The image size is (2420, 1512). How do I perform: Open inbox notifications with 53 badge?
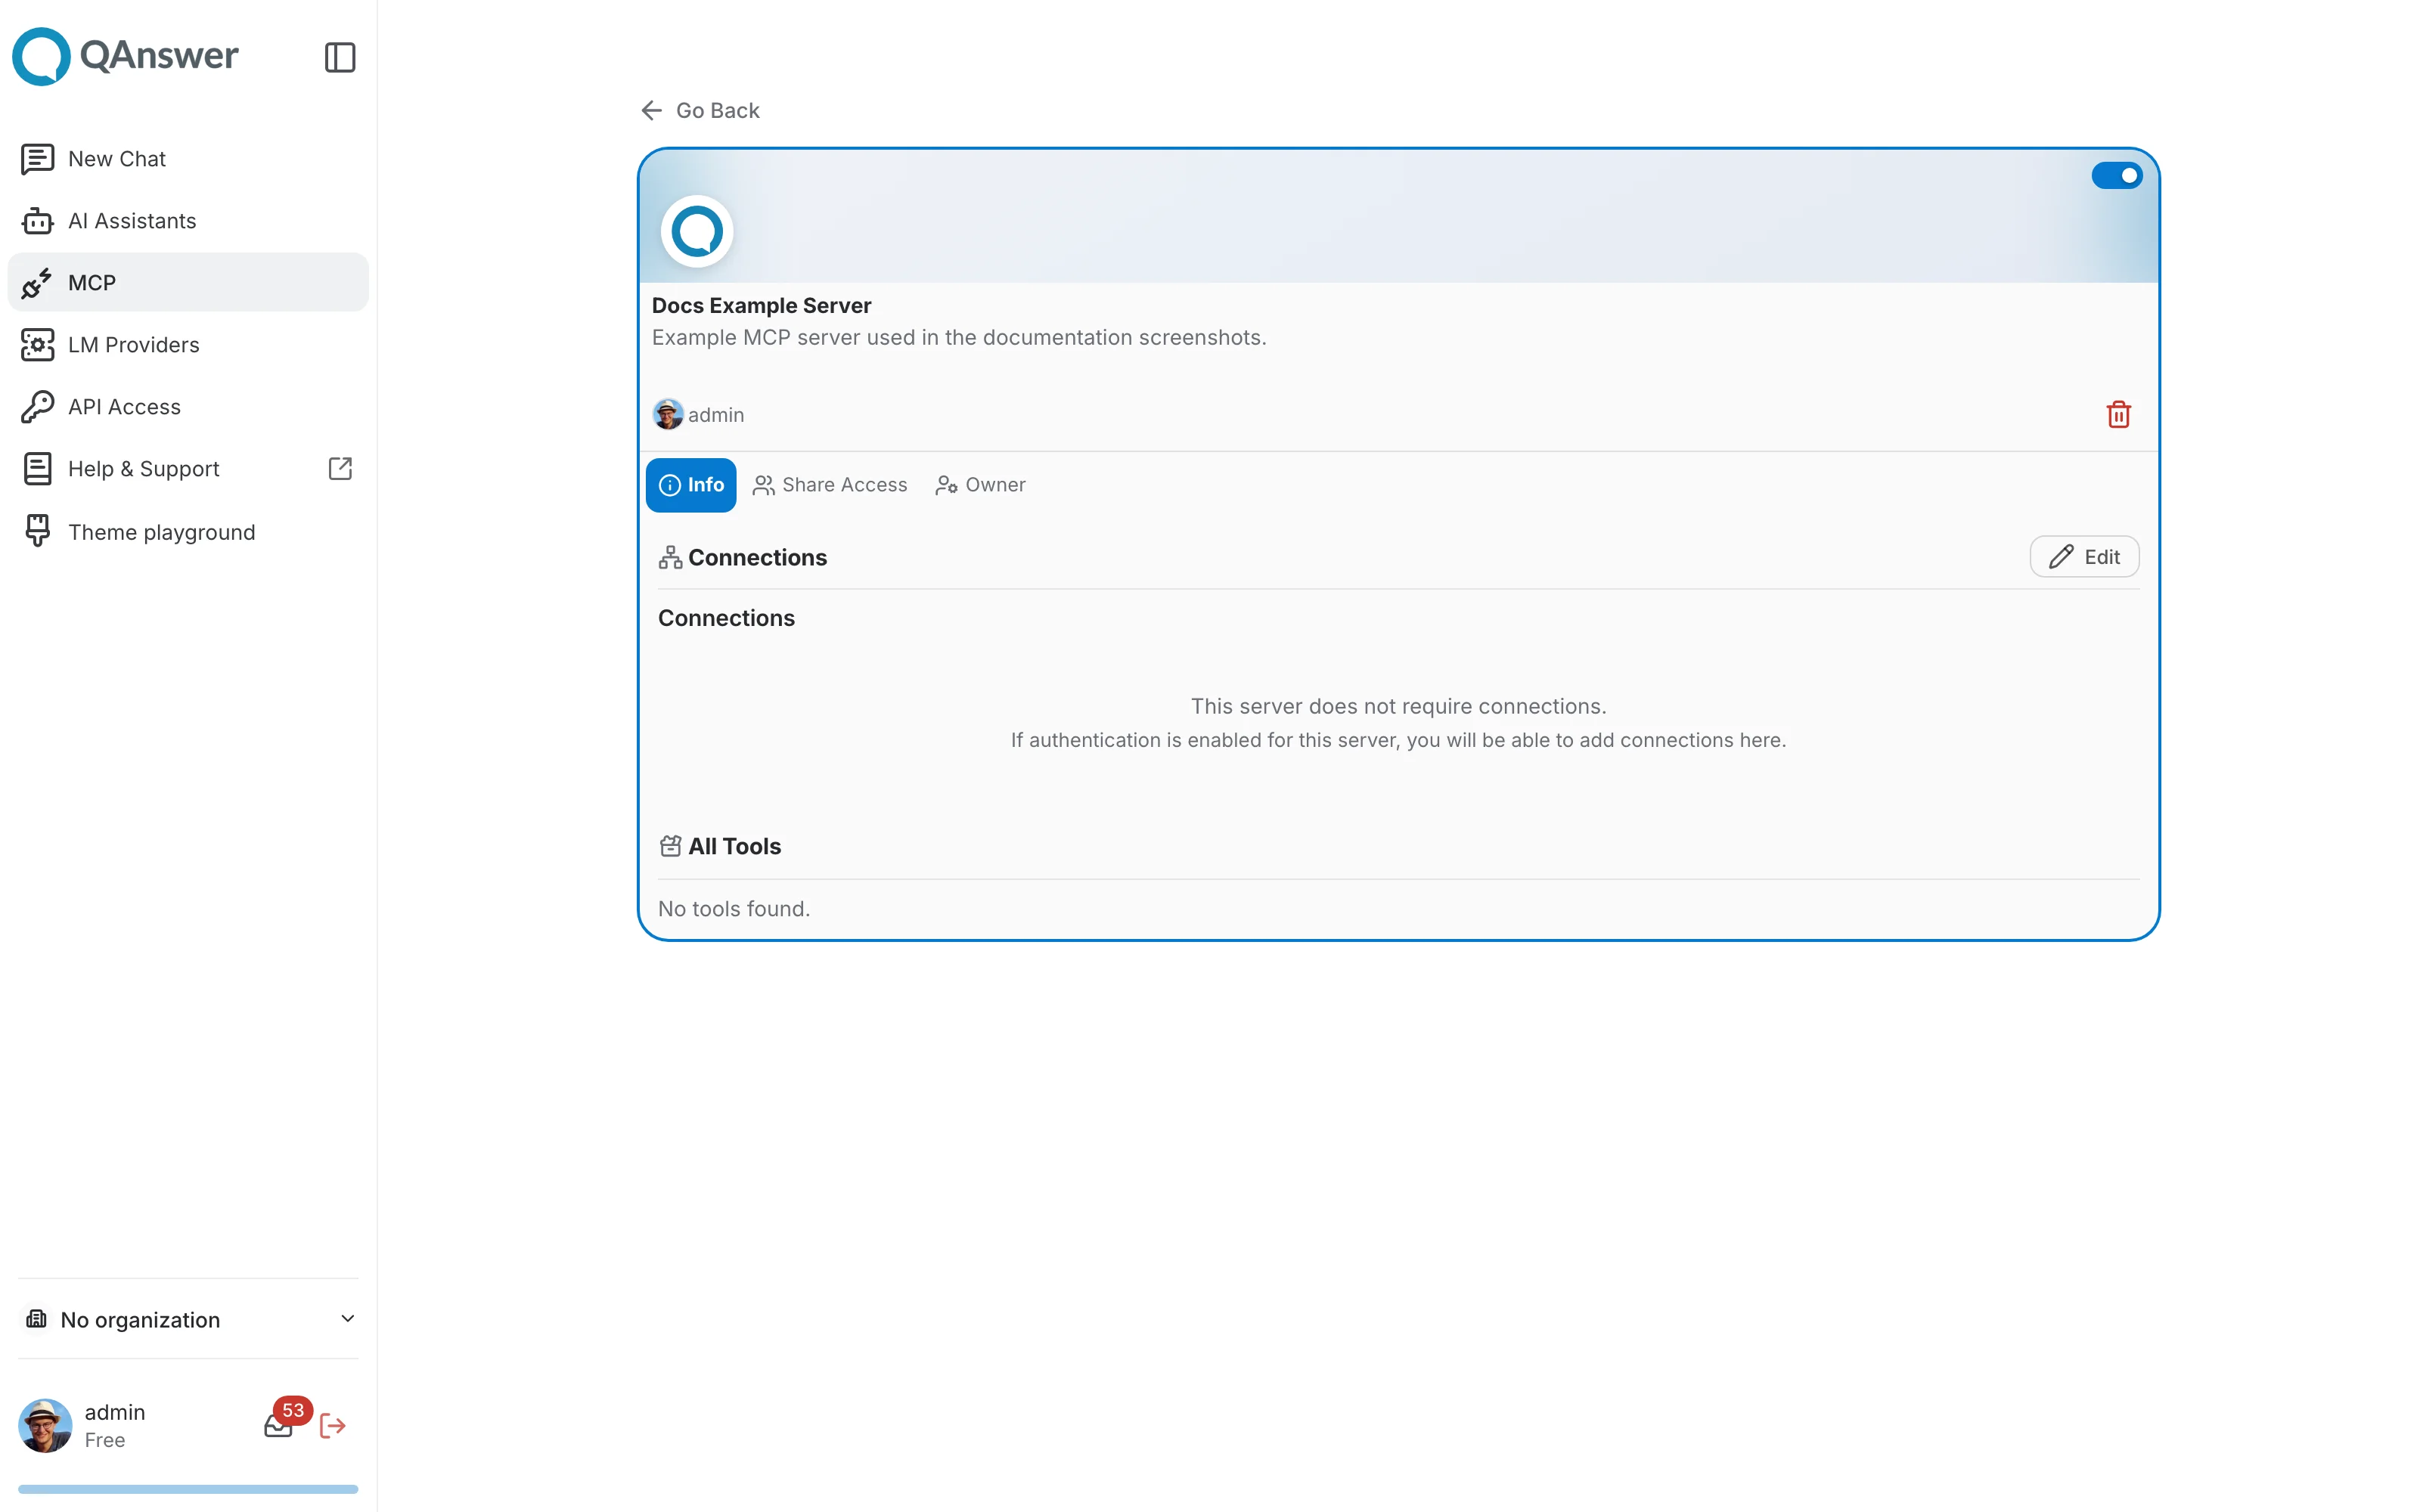point(278,1426)
